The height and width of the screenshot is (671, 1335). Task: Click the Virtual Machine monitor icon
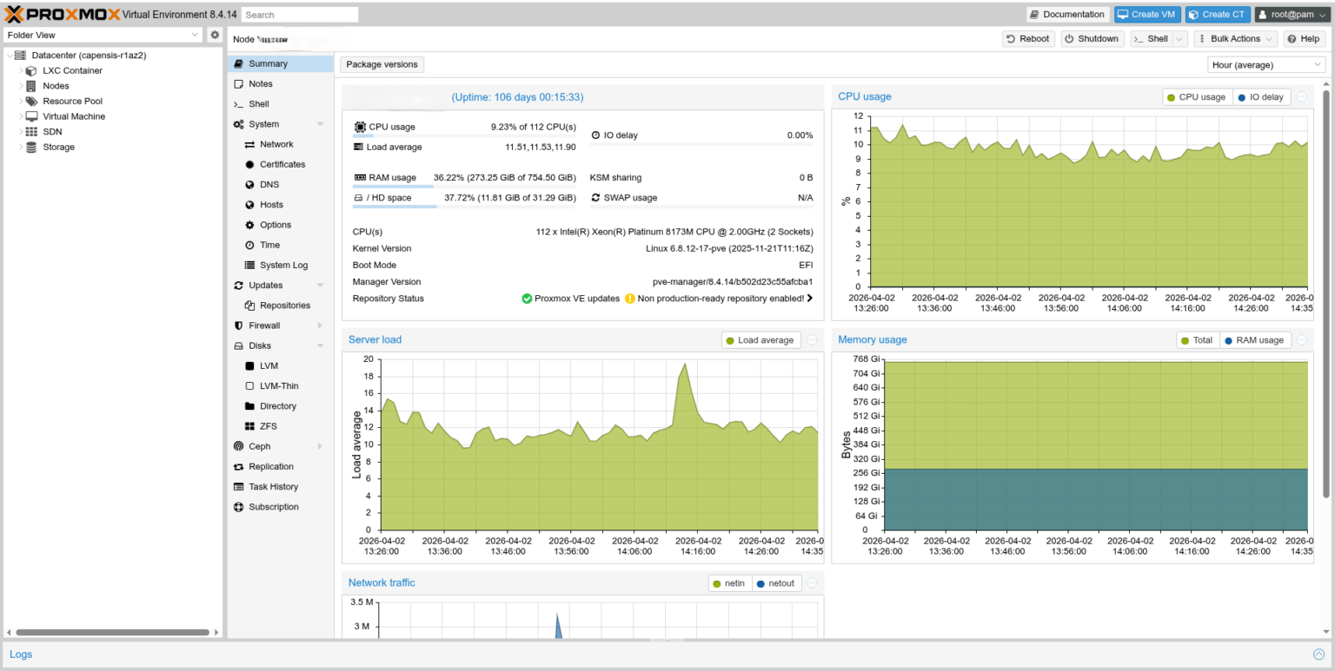(x=31, y=116)
